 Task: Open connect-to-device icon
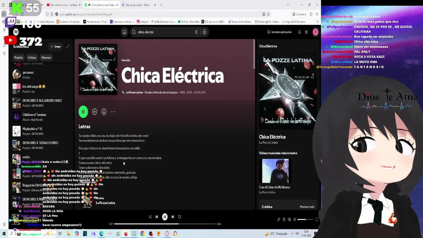pyautogui.click(x=289, y=219)
